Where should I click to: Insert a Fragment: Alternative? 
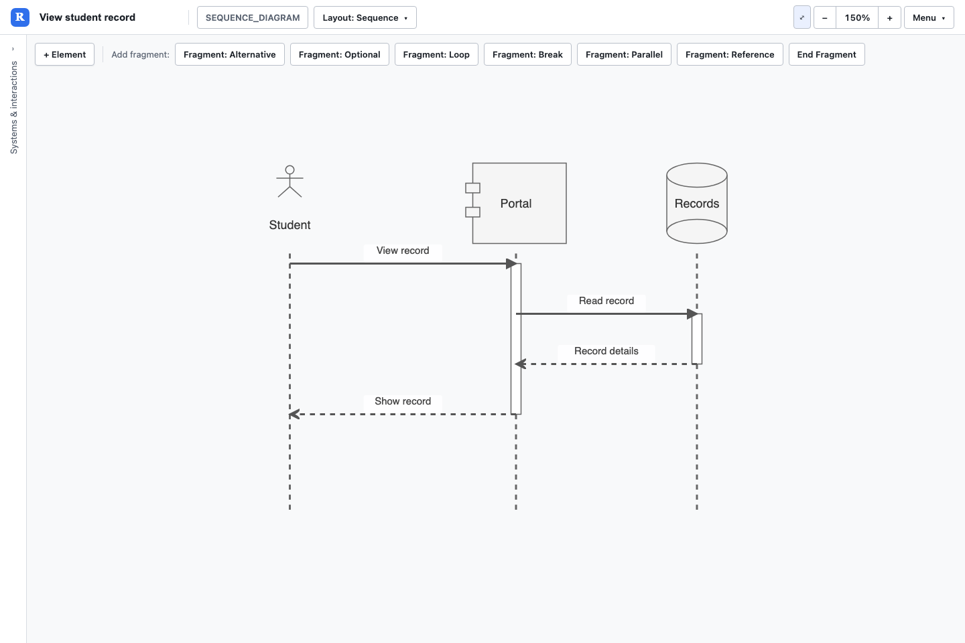point(230,54)
